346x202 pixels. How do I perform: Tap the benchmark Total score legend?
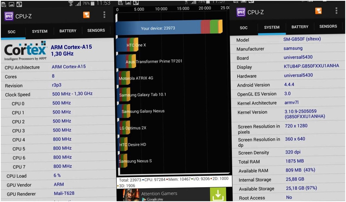pyautogui.click(x=130, y=180)
